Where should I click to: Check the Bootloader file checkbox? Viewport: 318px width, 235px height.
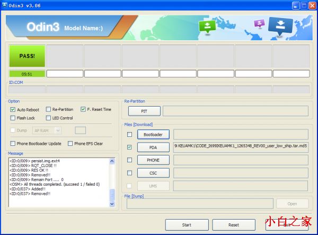coord(129,134)
